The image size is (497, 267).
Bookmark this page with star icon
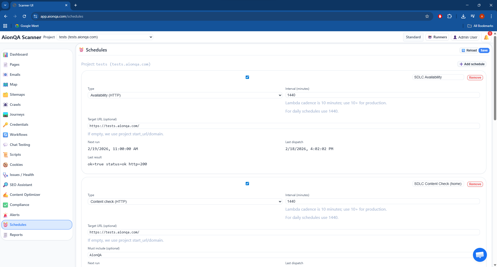click(x=427, y=16)
